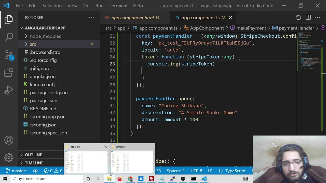Select second projects window thumbnail
326x183 pixels.
(132, 159)
